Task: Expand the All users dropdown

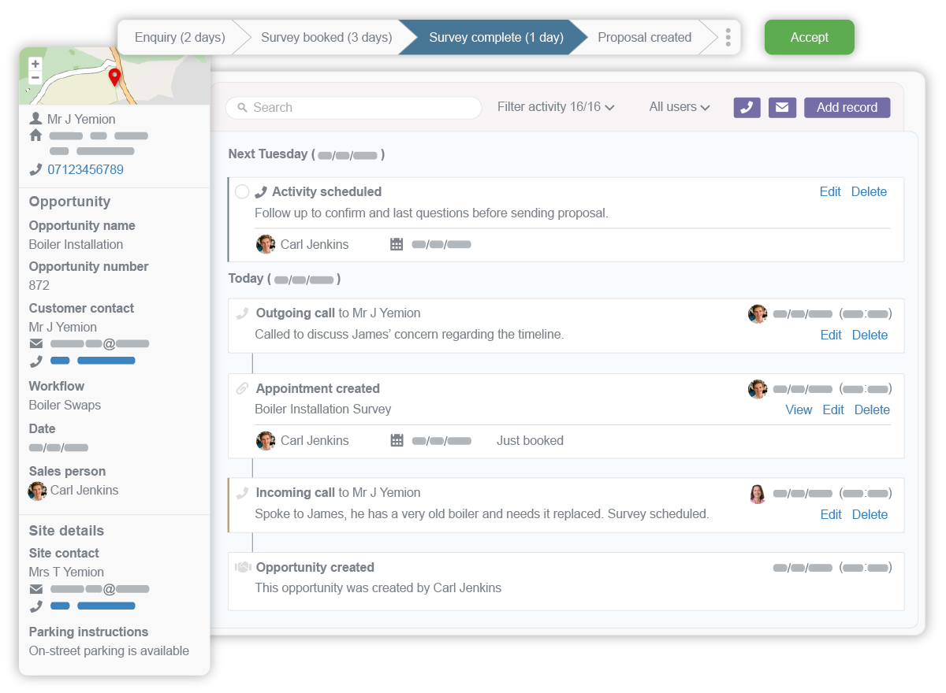Action: [x=679, y=107]
